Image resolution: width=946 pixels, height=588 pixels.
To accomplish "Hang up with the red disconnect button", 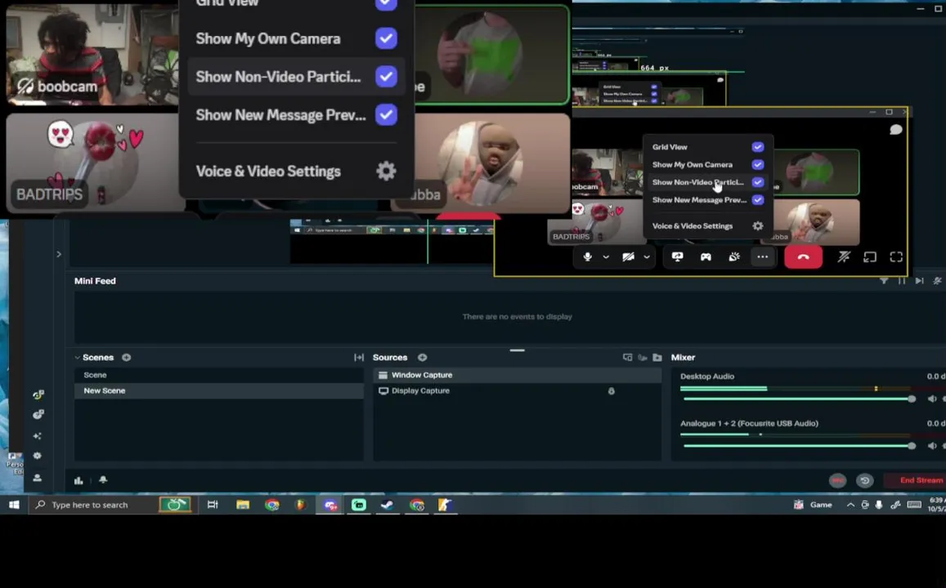I will pyautogui.click(x=803, y=256).
